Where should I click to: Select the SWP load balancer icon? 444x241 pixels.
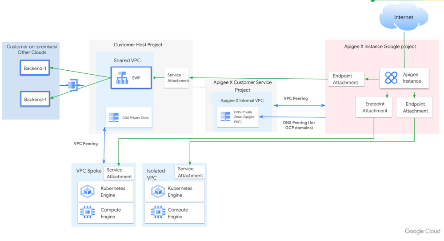(x=122, y=78)
